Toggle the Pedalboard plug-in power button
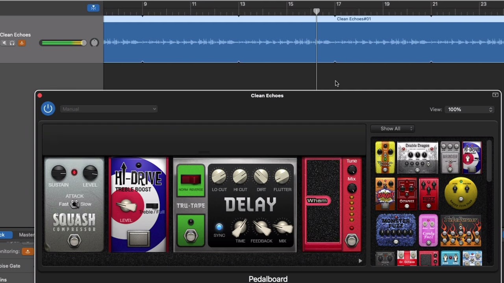Viewport: 504px width, 283px height. coord(48,108)
